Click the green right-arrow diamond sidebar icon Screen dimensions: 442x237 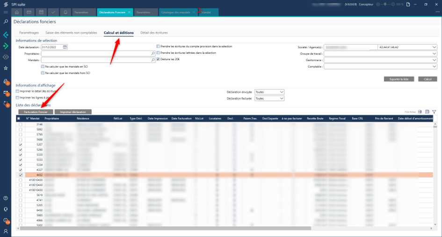coord(5,46)
